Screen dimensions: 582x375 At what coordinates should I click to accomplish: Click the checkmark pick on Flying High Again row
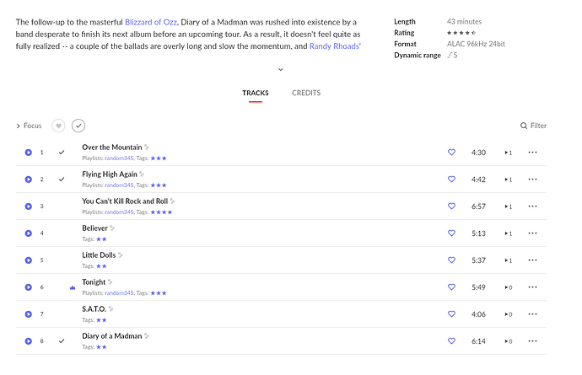62,179
